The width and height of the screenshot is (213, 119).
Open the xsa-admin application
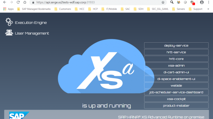click(x=176, y=66)
